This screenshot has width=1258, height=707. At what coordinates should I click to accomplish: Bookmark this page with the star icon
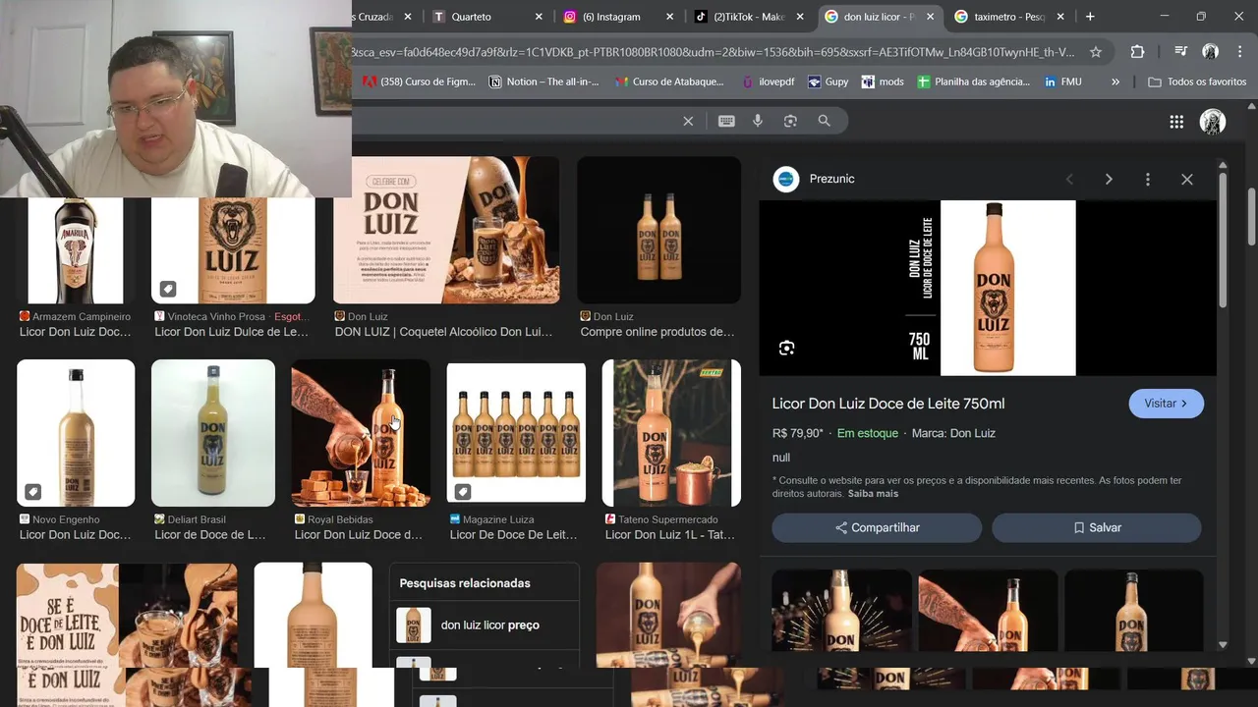point(1096,52)
